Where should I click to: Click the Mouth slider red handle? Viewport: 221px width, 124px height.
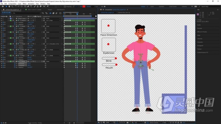pyautogui.click(x=116, y=65)
